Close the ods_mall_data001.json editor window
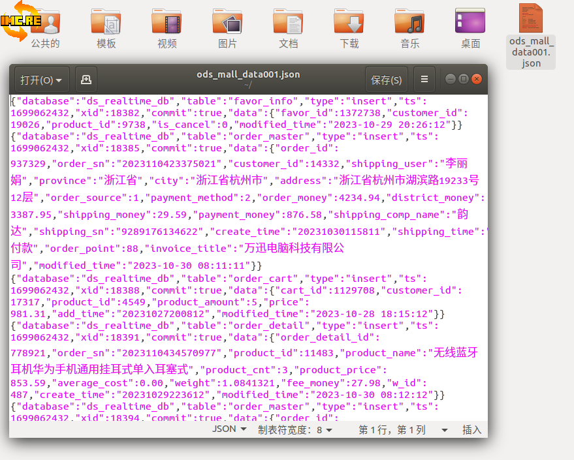The height and width of the screenshot is (460, 574). pos(477,79)
